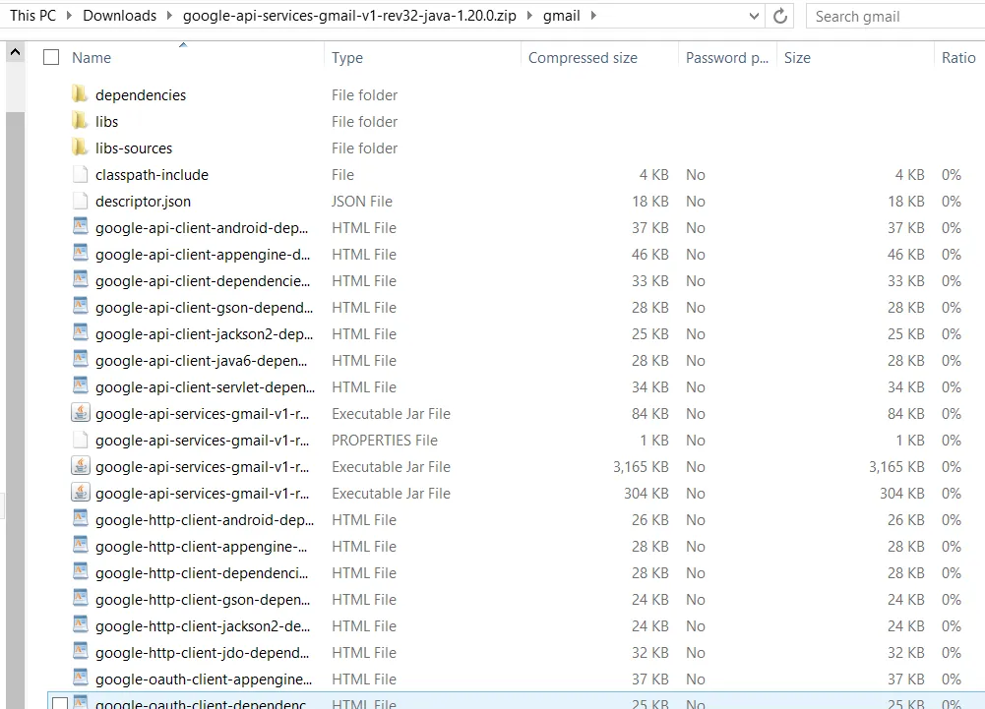Expand chevron after the zip file in path
Image resolution: width=985 pixels, height=709 pixels.
tap(529, 16)
